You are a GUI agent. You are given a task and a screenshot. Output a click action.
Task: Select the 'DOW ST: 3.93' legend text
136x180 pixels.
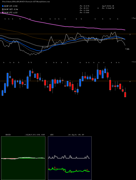pos(11,6)
